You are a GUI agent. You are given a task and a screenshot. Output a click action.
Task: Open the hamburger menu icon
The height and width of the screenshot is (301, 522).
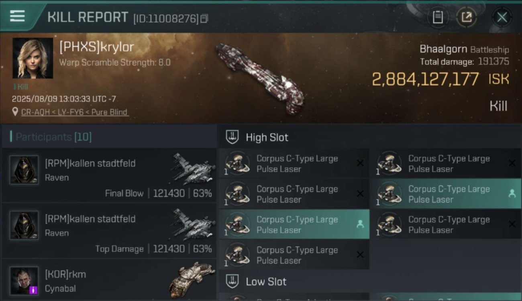coord(17,16)
